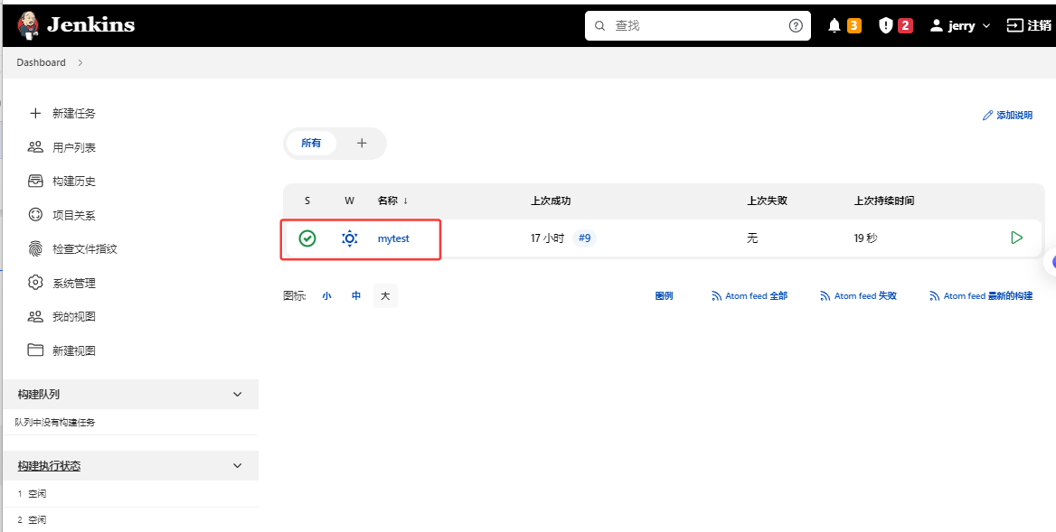Click mytest green success status icon
This screenshot has height=532, width=1056.
307,238
